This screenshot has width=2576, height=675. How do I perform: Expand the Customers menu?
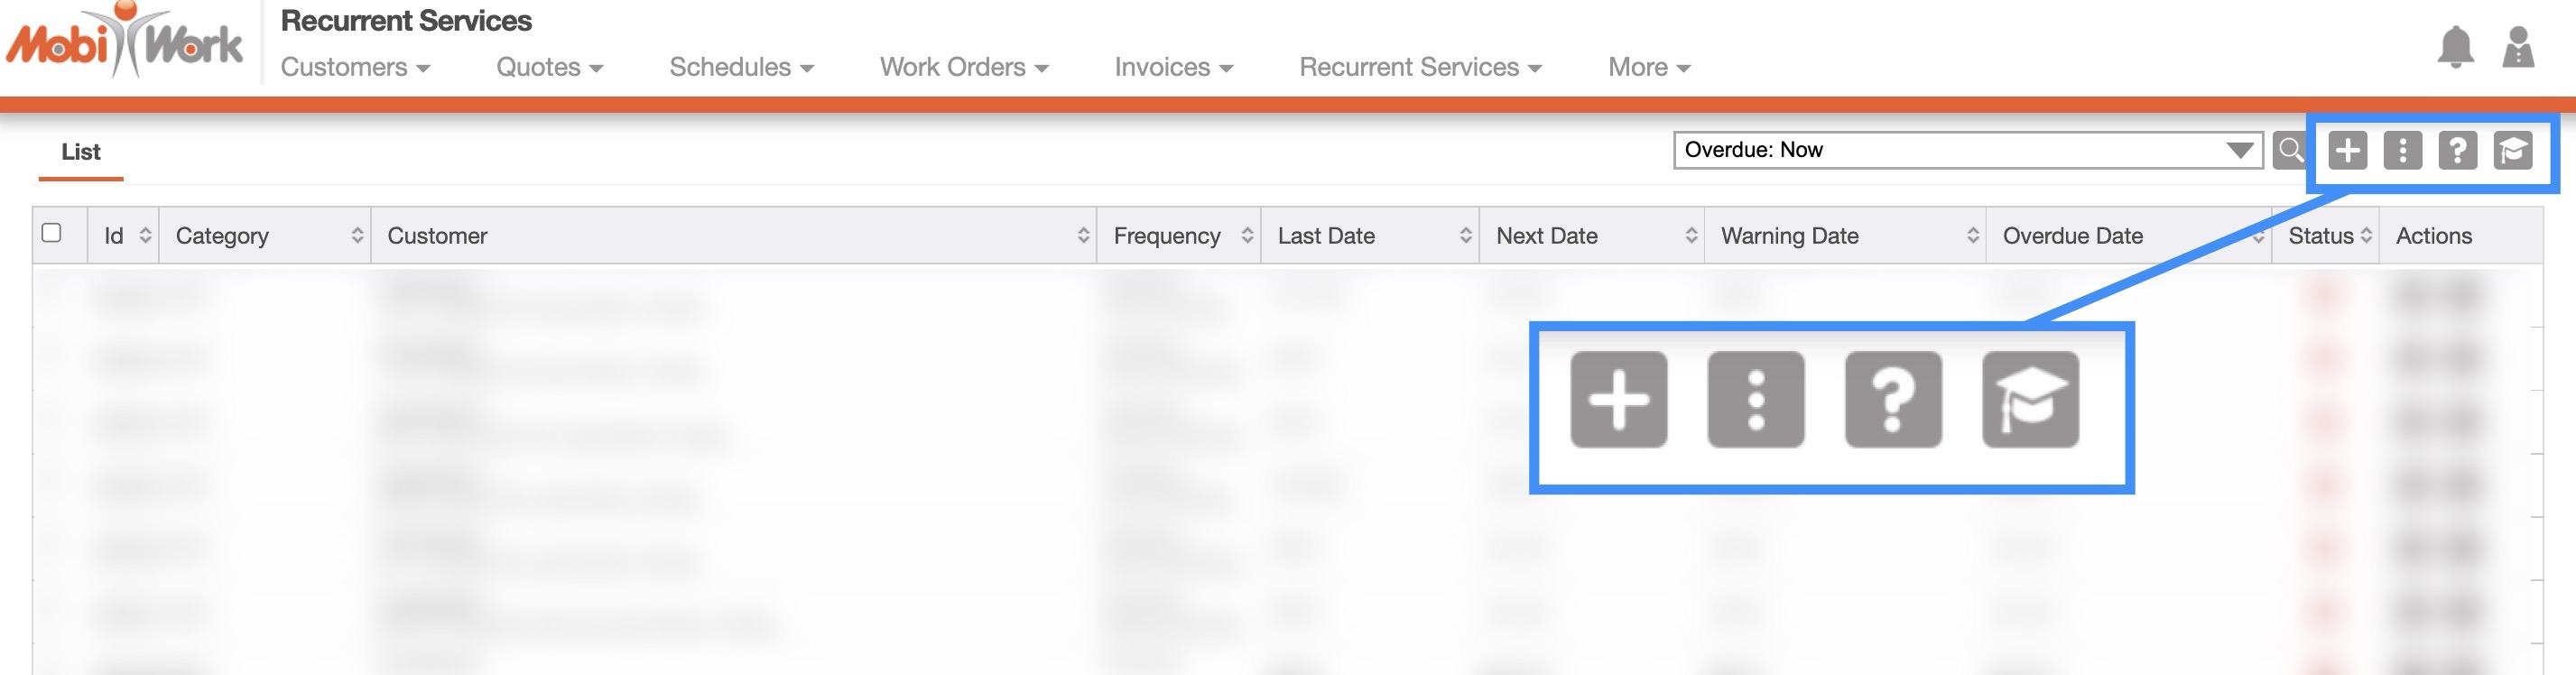355,67
